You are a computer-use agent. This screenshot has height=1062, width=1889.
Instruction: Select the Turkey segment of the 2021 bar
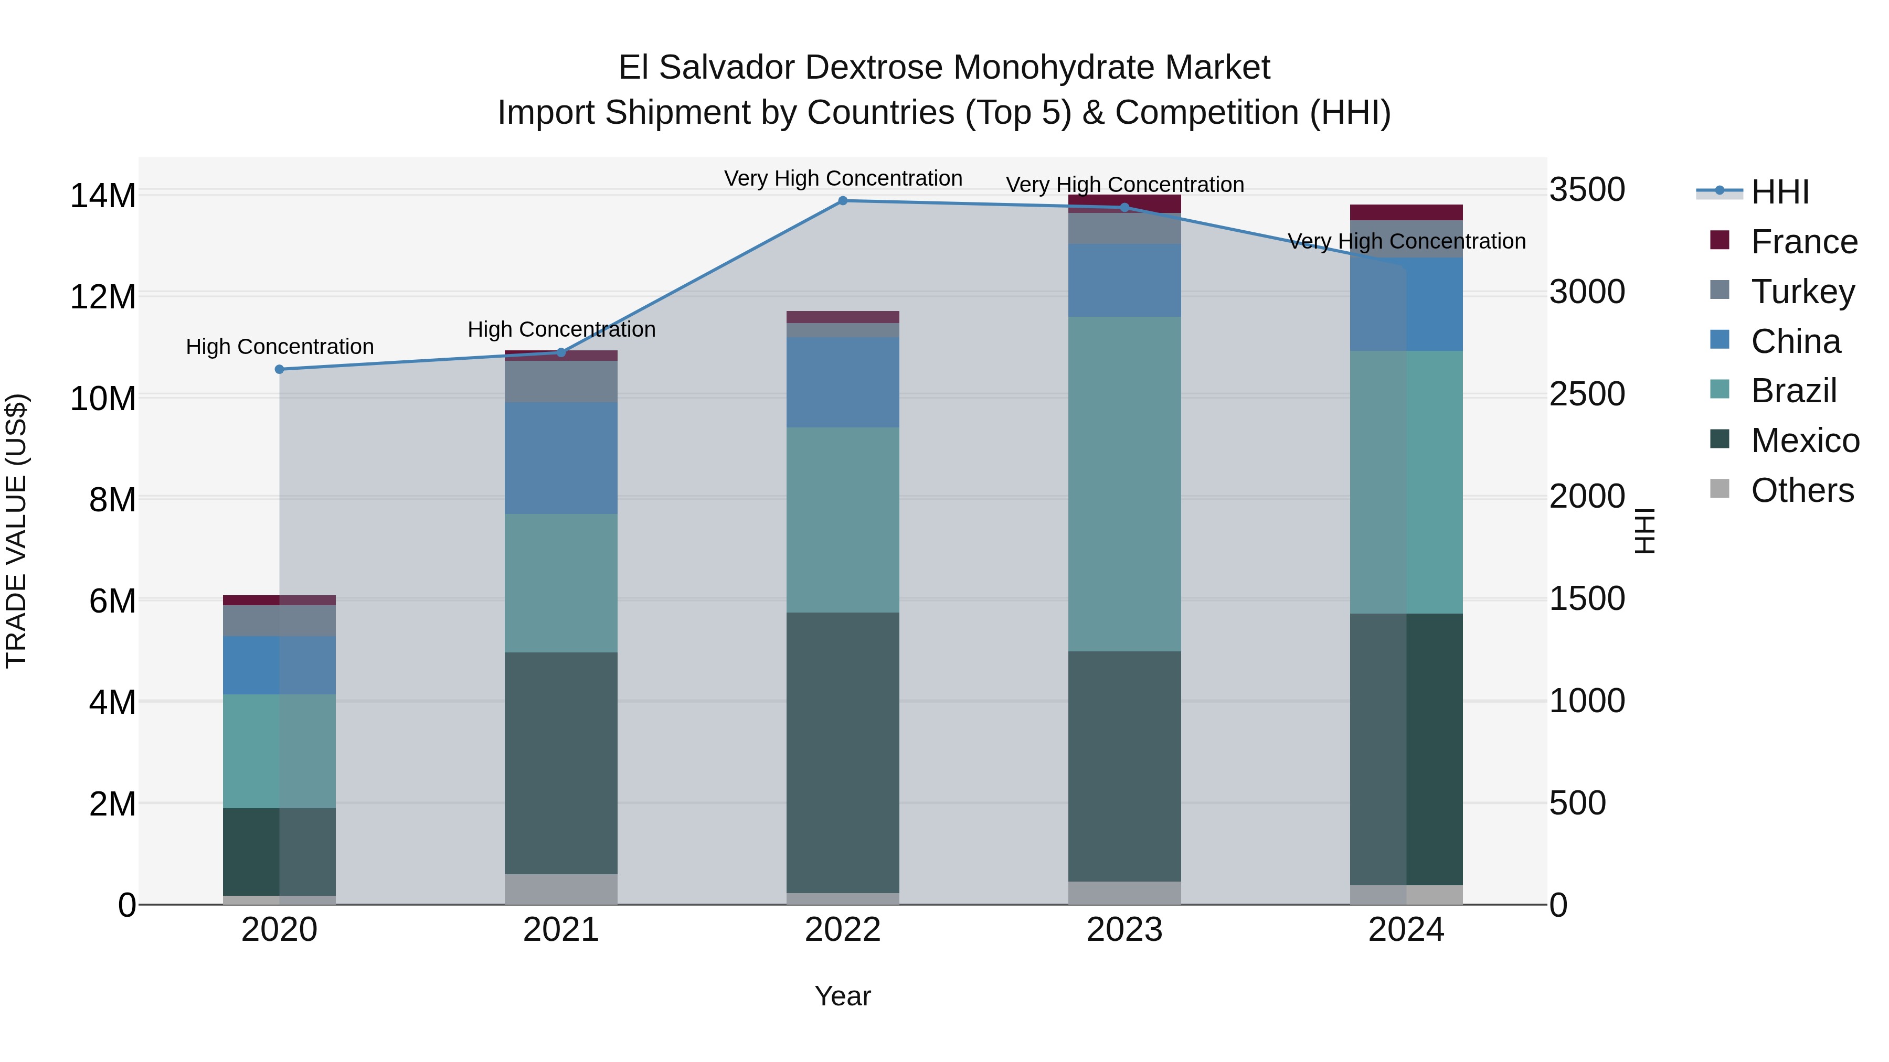561,381
